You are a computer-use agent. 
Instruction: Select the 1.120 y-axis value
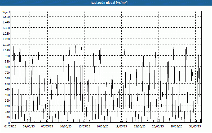[6, 45]
